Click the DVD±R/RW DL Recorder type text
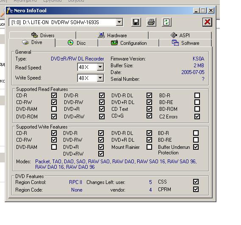The image size is (241, 225). pos(78,59)
